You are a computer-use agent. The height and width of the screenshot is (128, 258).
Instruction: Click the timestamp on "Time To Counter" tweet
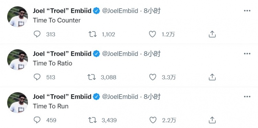[152, 11]
